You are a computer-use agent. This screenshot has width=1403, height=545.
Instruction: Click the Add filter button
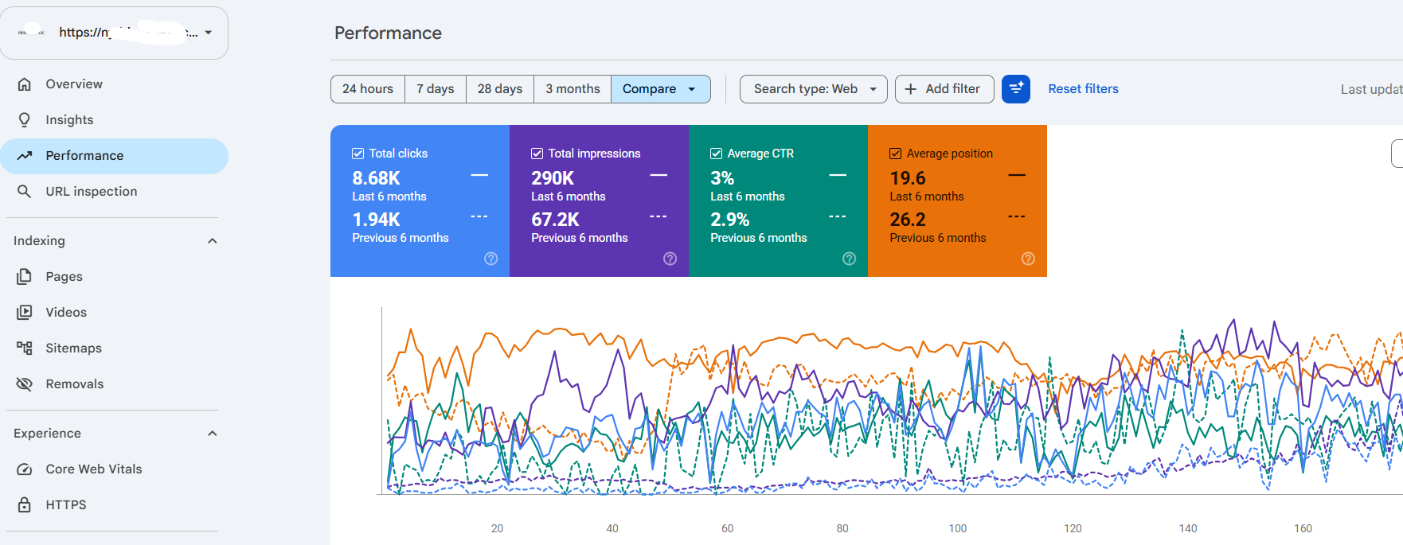coord(944,89)
